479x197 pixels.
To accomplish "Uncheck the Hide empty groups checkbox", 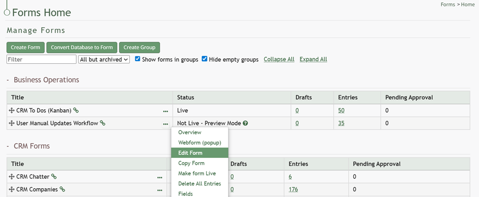I will click(x=204, y=59).
